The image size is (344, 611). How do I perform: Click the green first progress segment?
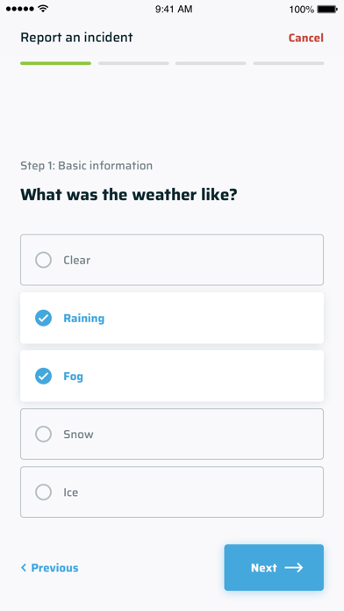pos(55,63)
